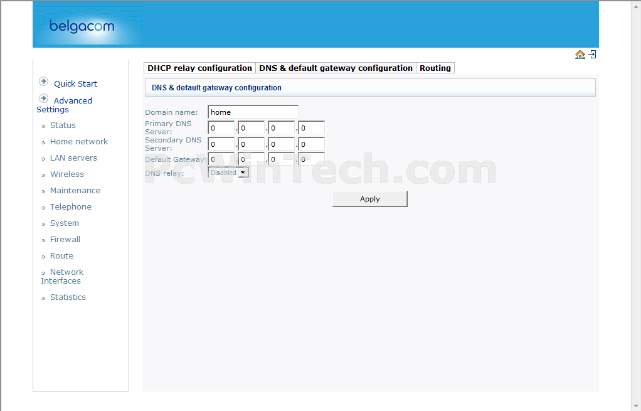641x411 pixels.
Task: Open Wireless settings
Action: pos(67,174)
